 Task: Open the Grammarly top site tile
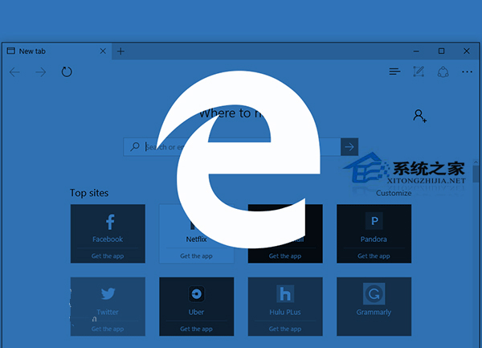click(374, 300)
